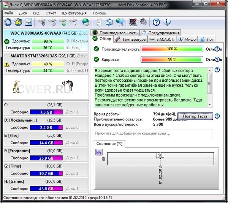Screen dimensions: 228x203
Task: Switch to the S.M.A.R.T. tab
Action: [161, 39]
